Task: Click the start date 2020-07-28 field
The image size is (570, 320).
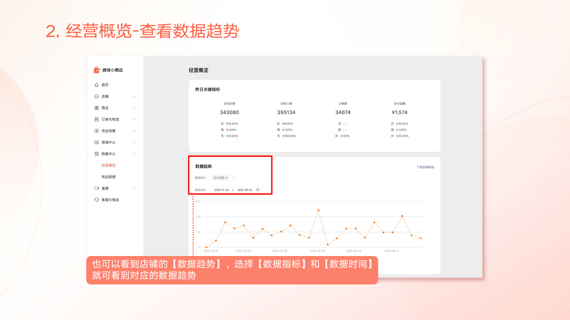Action: click(x=221, y=190)
